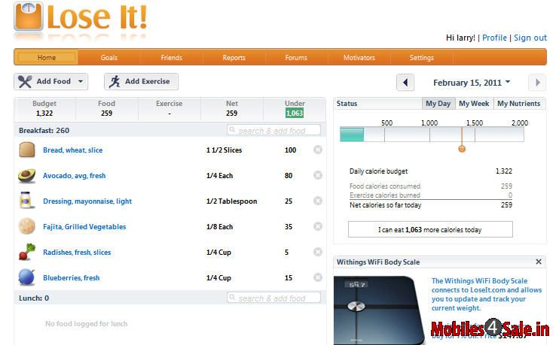This screenshot has height=345, width=559.
Task: Click the Sign out link
Action: [x=530, y=38]
